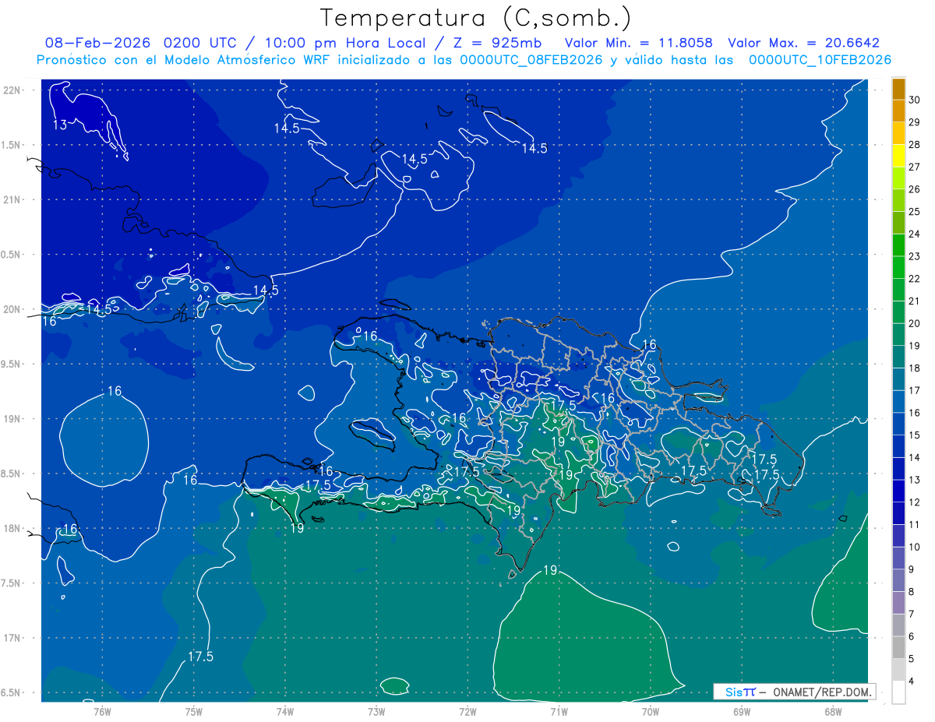Viewport: 935px width, 722px height.
Task: Pick the purple swatch between 7 and 8
Action: pos(898,603)
